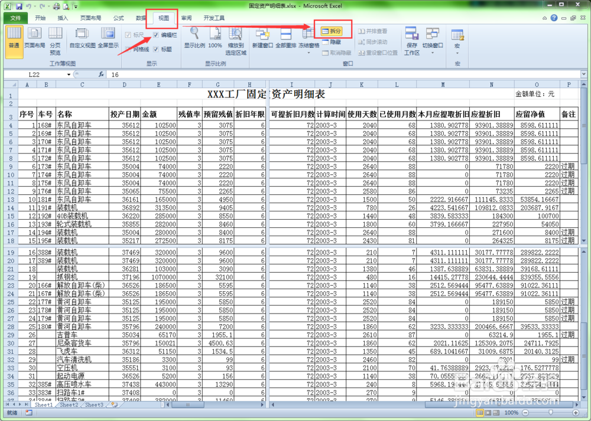Click the Quick Print printer icon
The width and height of the screenshot is (591, 421).
pyautogui.click(x=56, y=6)
